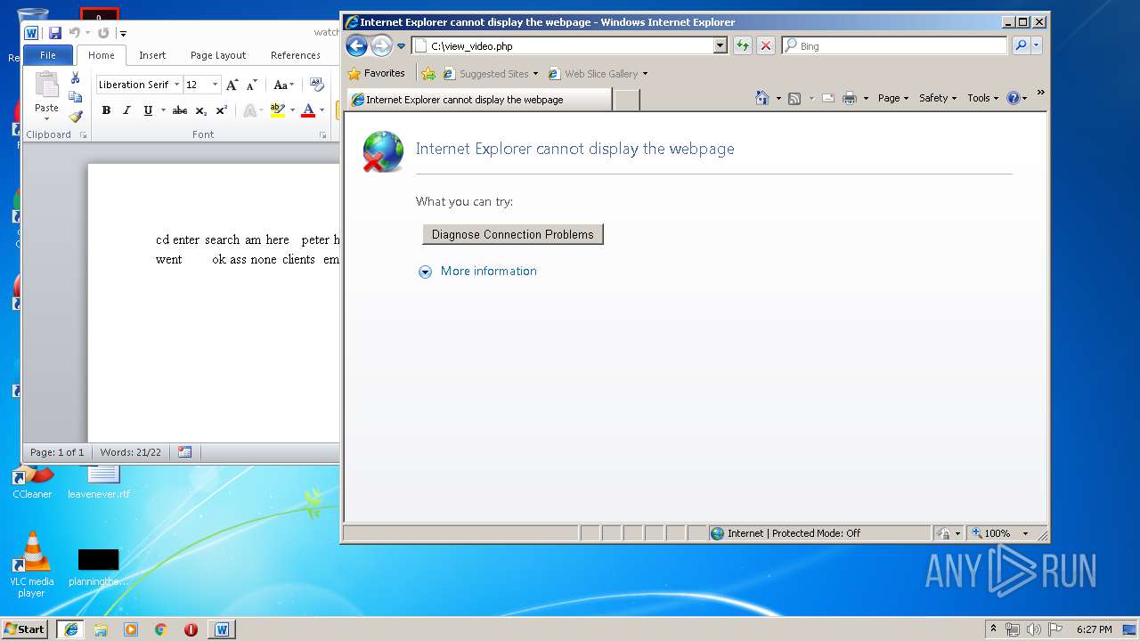
Task: Click Read Mail envelope icon
Action: tap(828, 98)
